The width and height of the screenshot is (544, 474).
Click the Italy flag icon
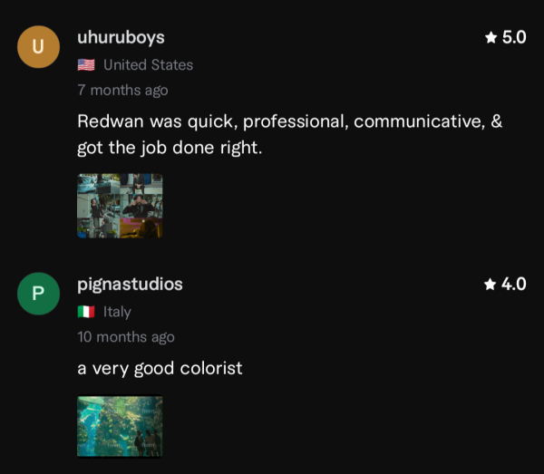(86, 312)
